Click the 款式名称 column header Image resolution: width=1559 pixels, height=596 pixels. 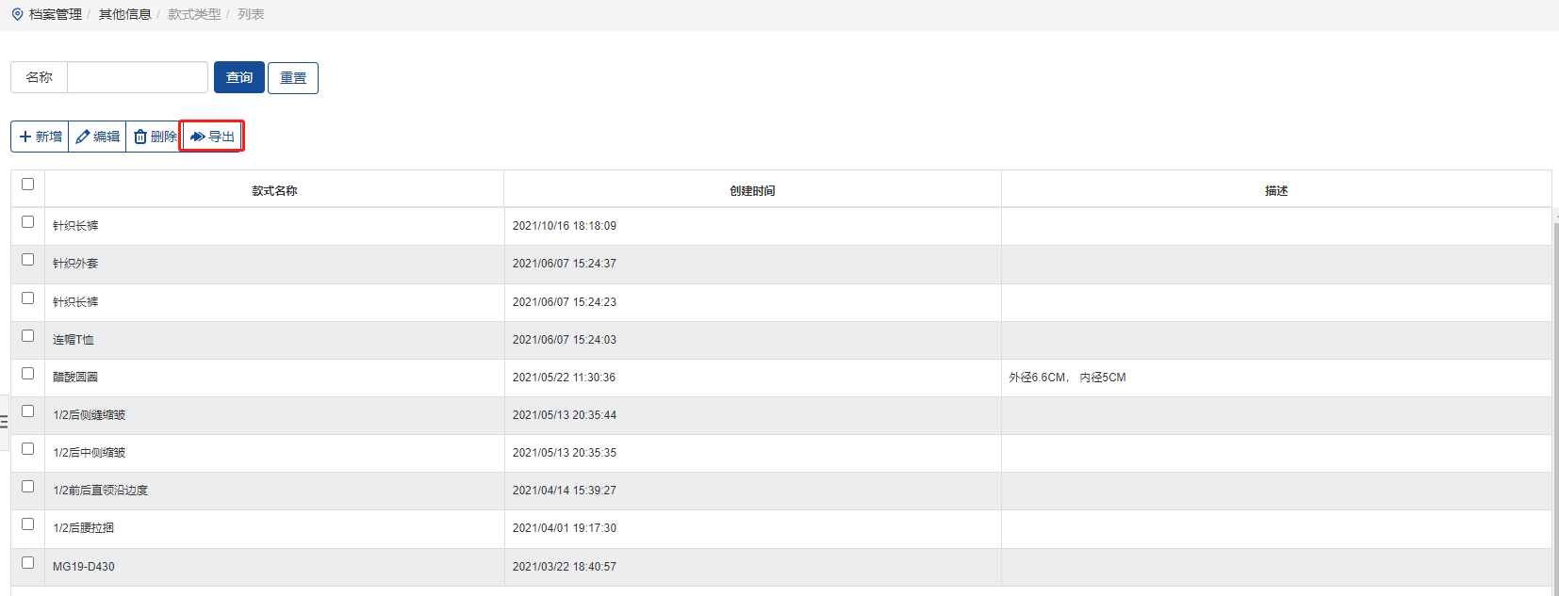pyautogui.click(x=274, y=190)
